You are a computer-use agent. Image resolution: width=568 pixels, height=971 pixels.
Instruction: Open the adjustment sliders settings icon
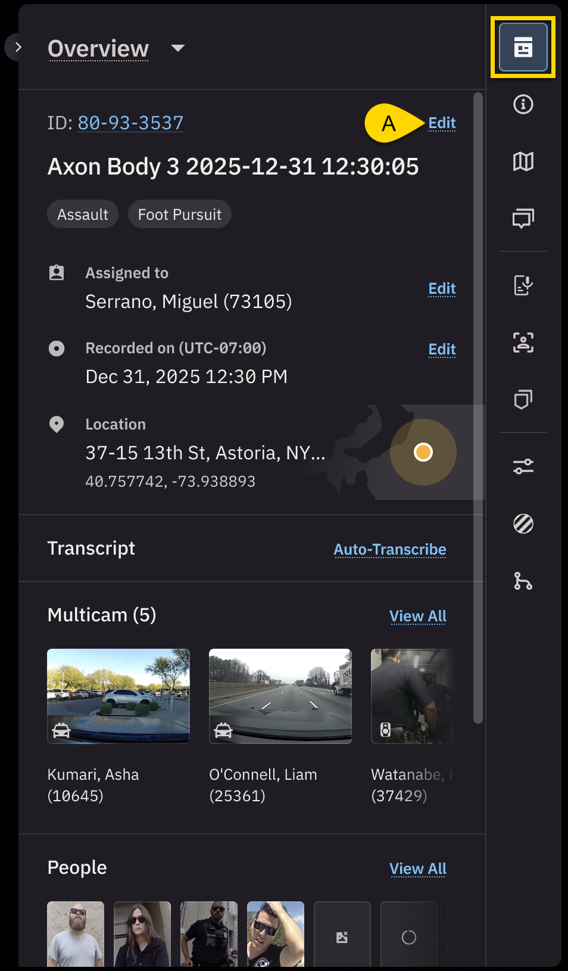pyautogui.click(x=523, y=466)
